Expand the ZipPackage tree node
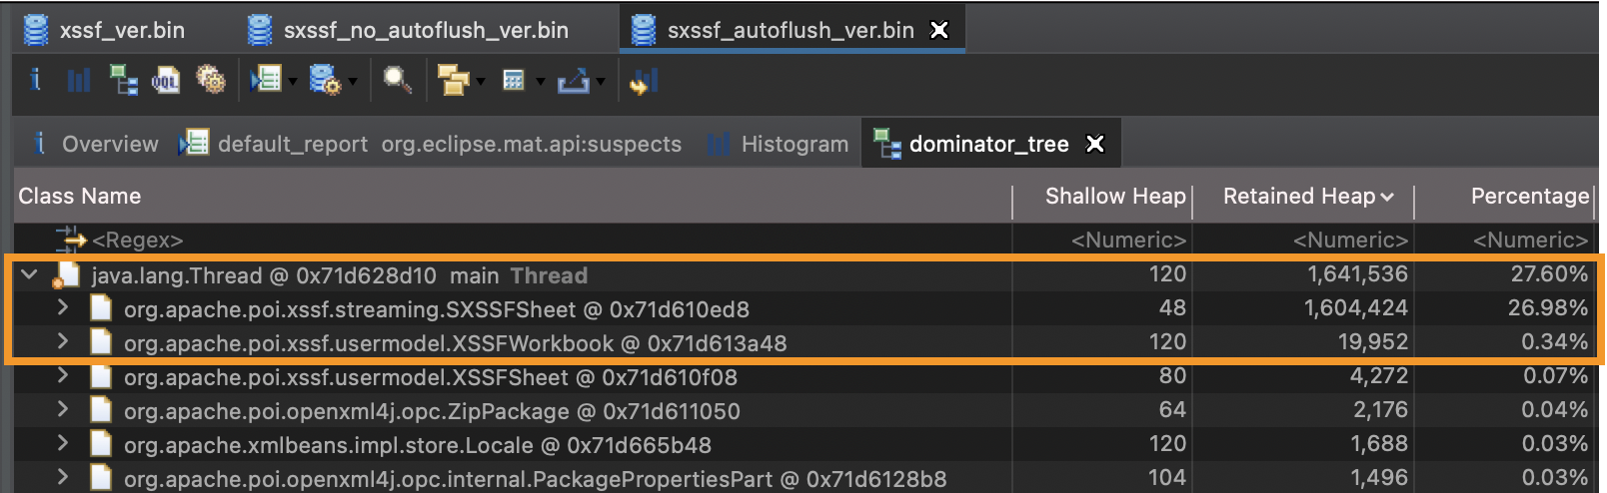The height and width of the screenshot is (493, 1607). [63, 409]
